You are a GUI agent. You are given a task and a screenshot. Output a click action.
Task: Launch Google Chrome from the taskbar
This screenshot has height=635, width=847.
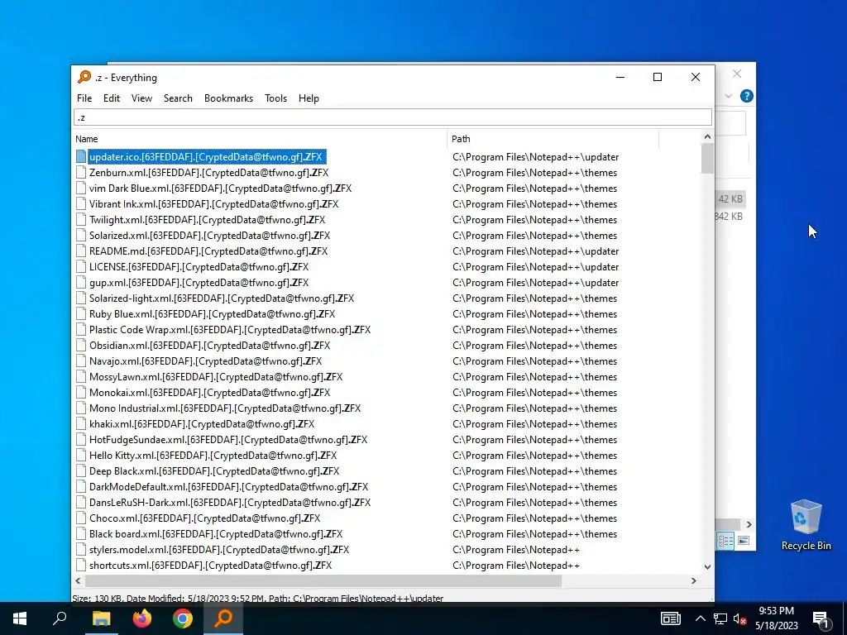pyautogui.click(x=183, y=618)
